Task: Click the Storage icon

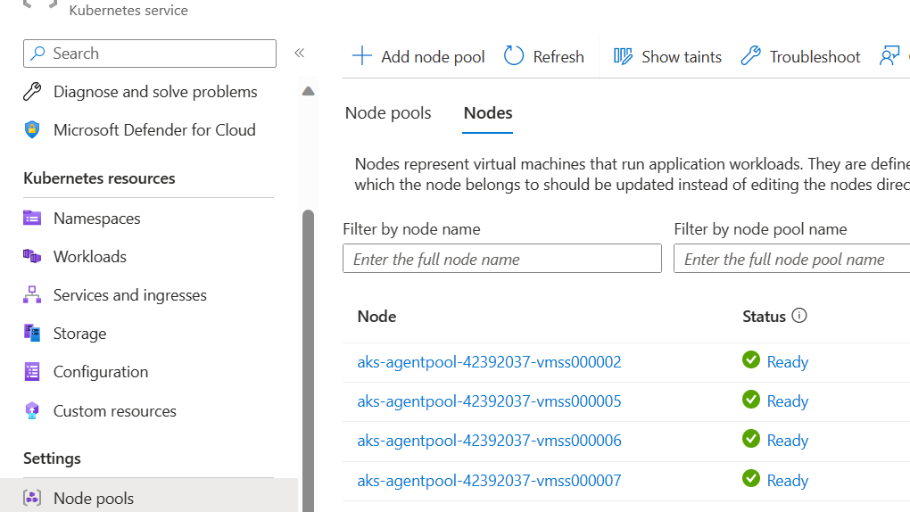Action: pos(32,334)
